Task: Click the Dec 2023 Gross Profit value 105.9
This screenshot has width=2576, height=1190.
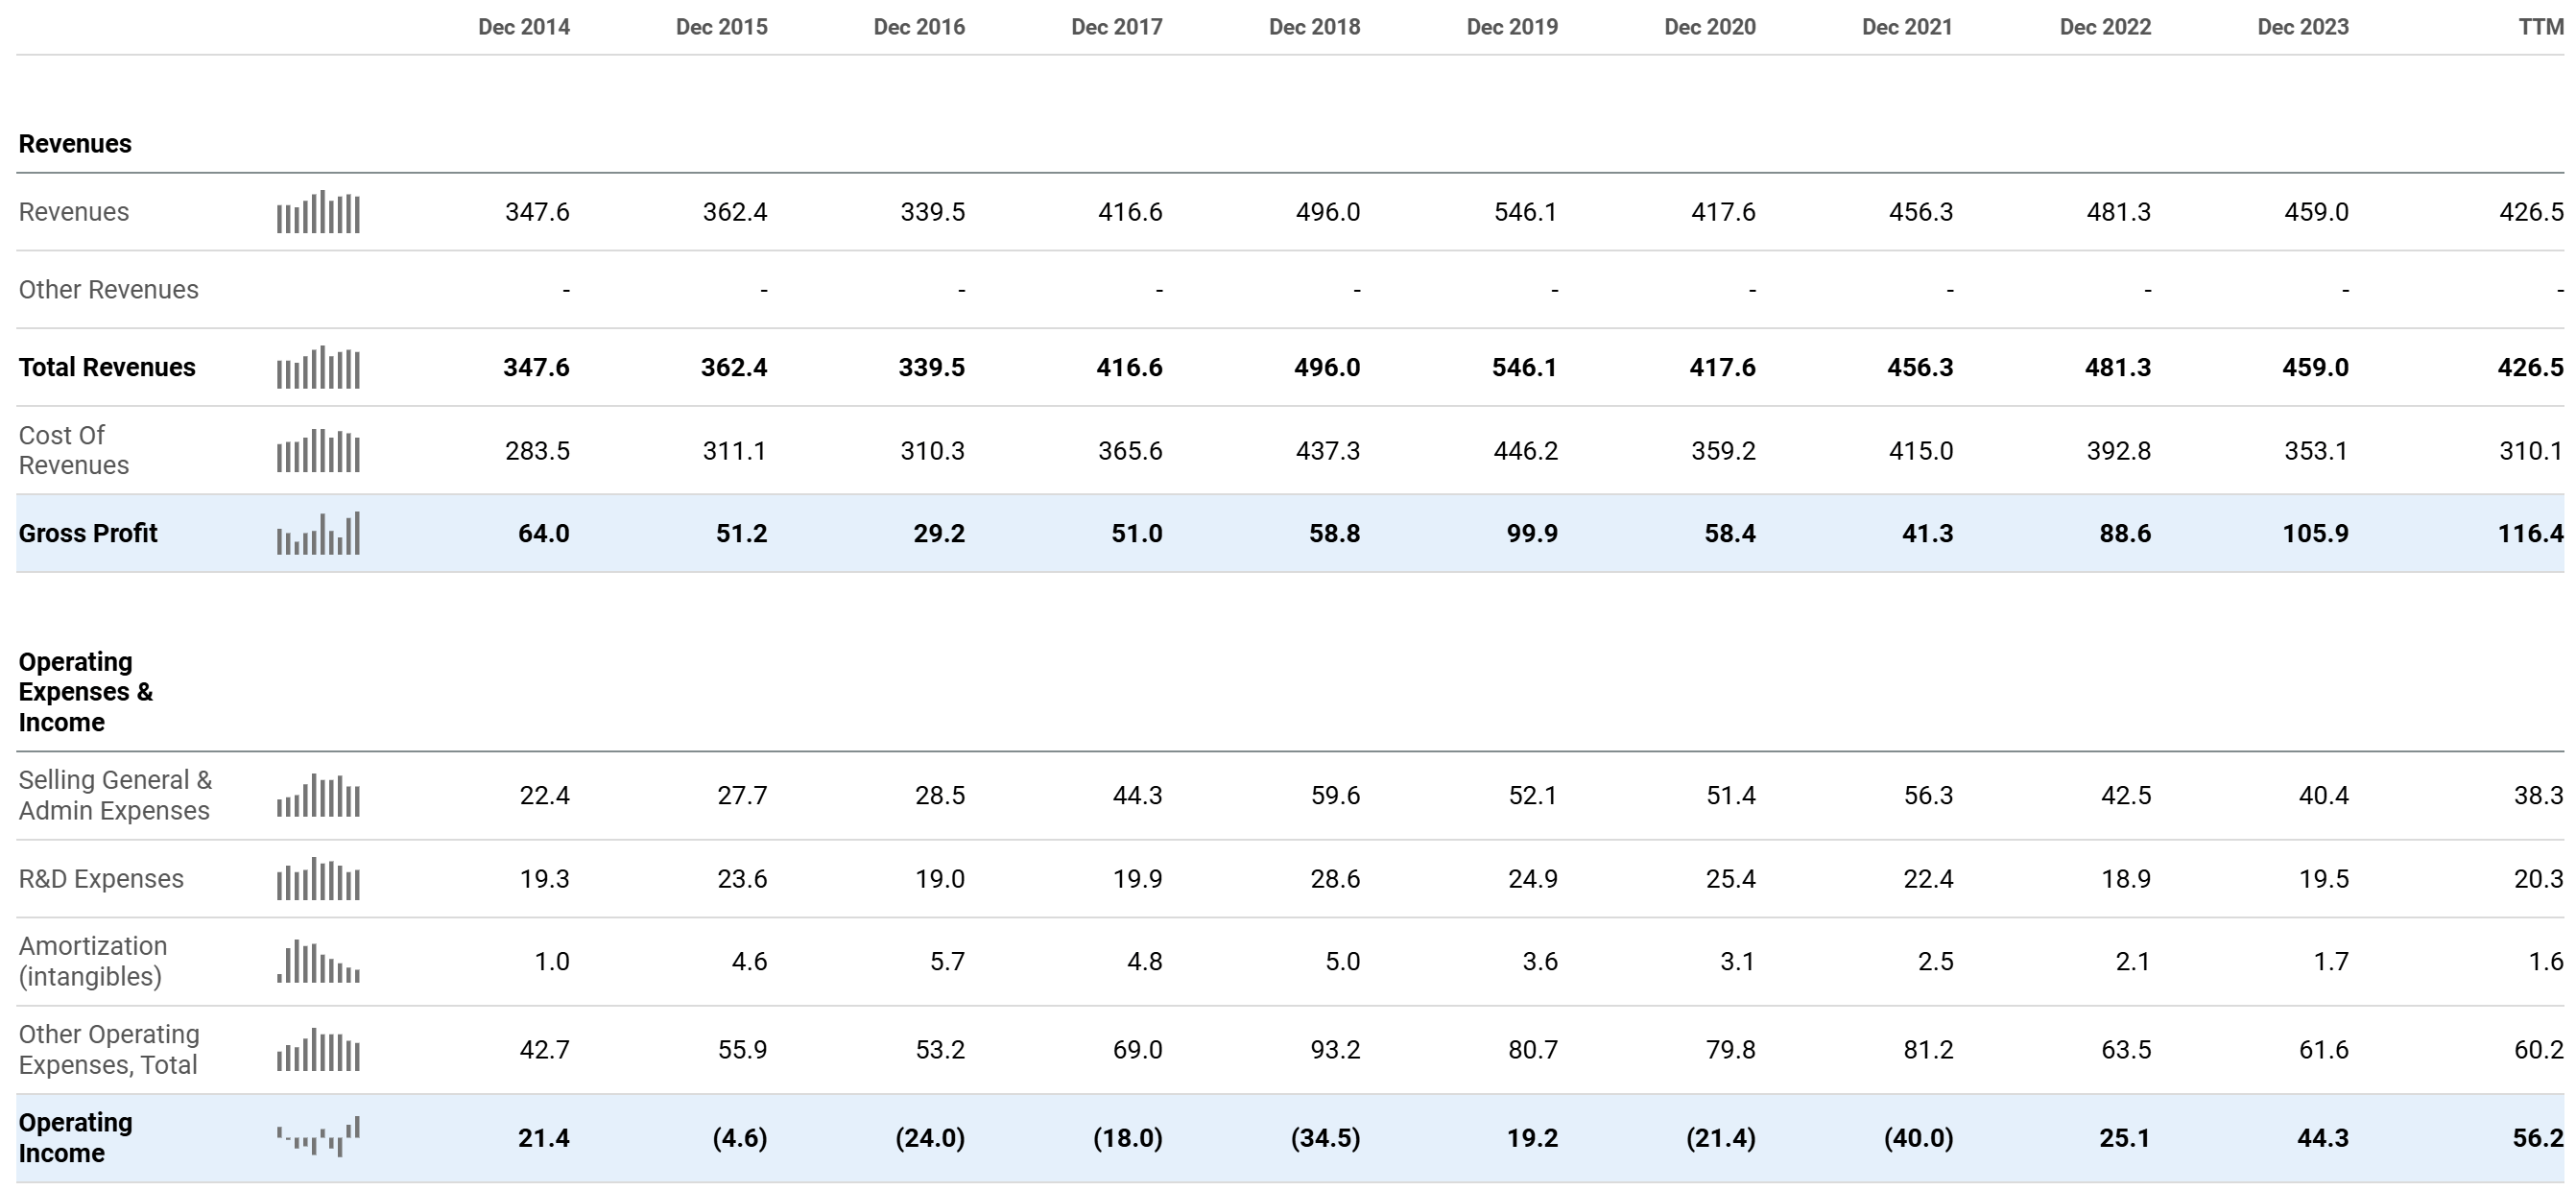Action: [x=2315, y=533]
